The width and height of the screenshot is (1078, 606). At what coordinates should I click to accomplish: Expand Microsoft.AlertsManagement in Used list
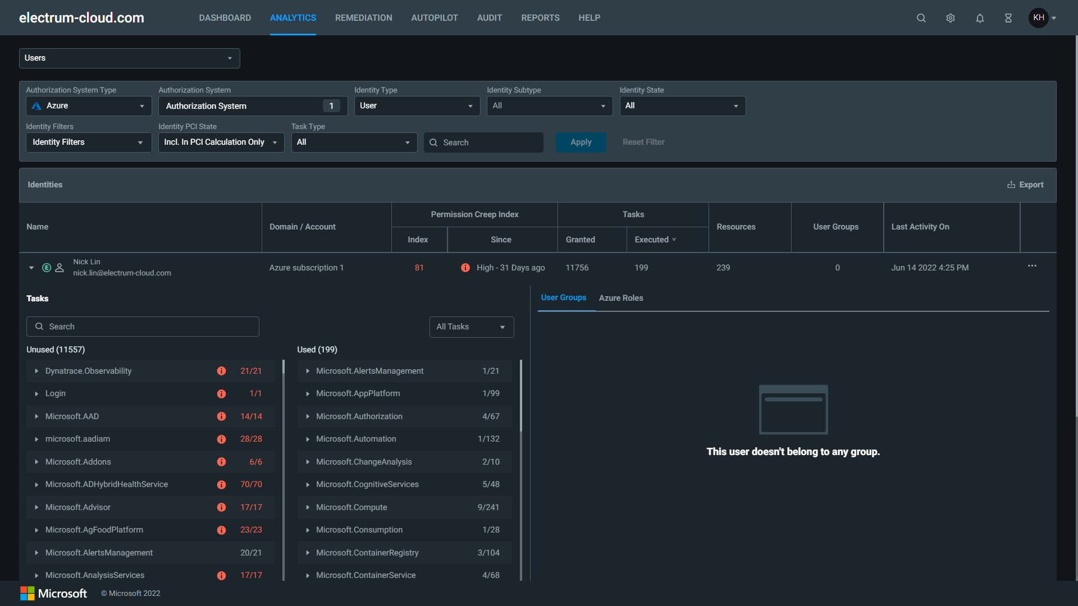click(308, 371)
